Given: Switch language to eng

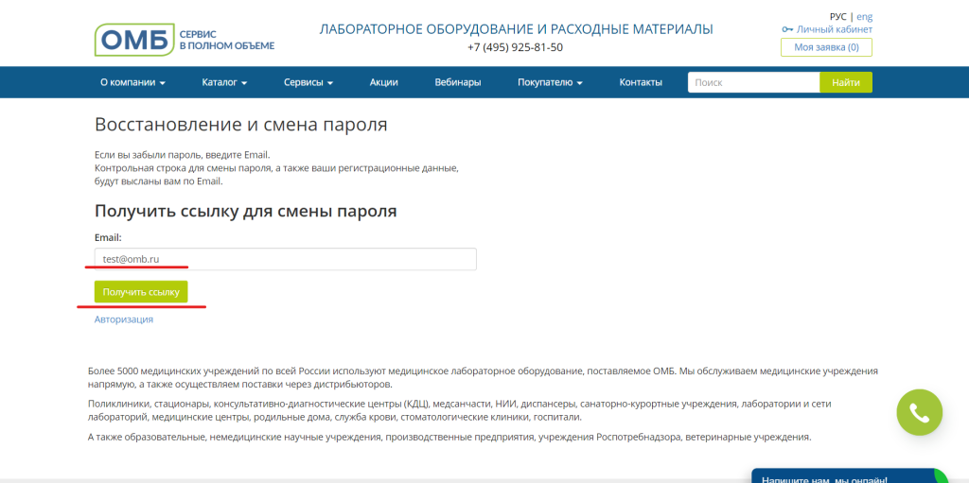Looking at the screenshot, I should pyautogui.click(x=864, y=16).
